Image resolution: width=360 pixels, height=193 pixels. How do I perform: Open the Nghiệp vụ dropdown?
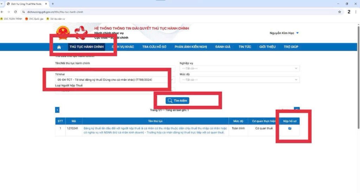coord(239,69)
